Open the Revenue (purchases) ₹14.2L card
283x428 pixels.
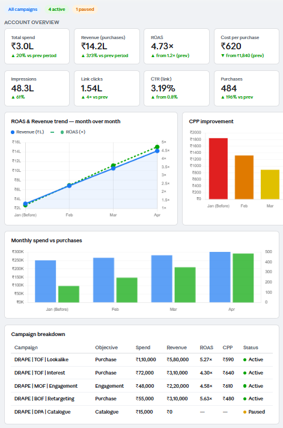(107, 46)
